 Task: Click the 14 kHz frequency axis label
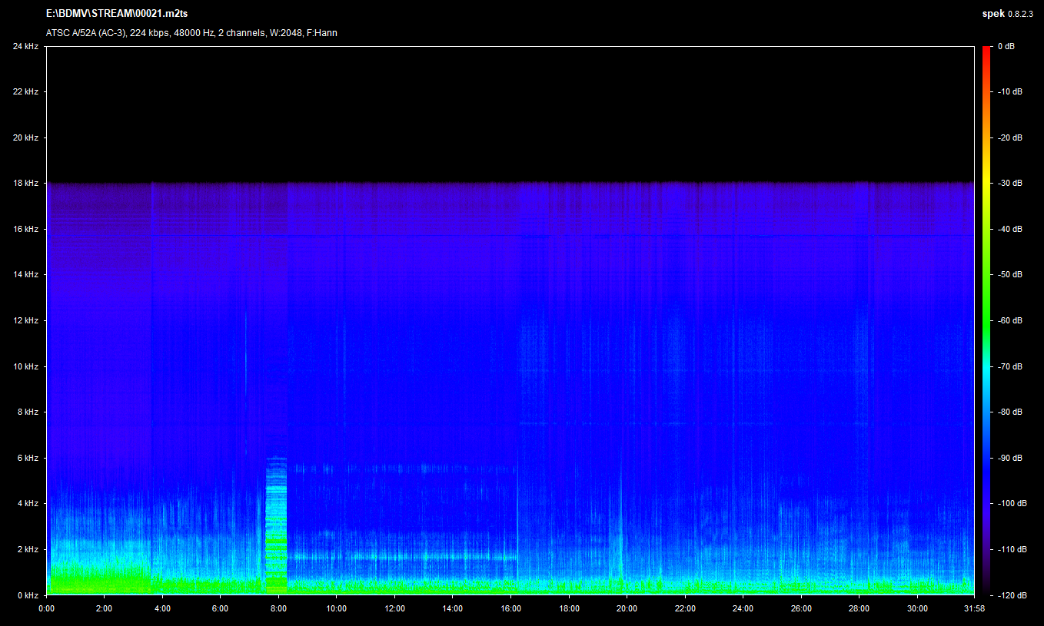[26, 274]
